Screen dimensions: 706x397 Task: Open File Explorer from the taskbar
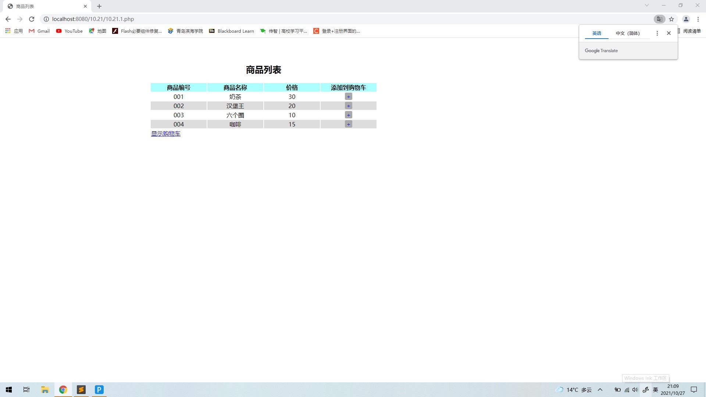pos(45,390)
